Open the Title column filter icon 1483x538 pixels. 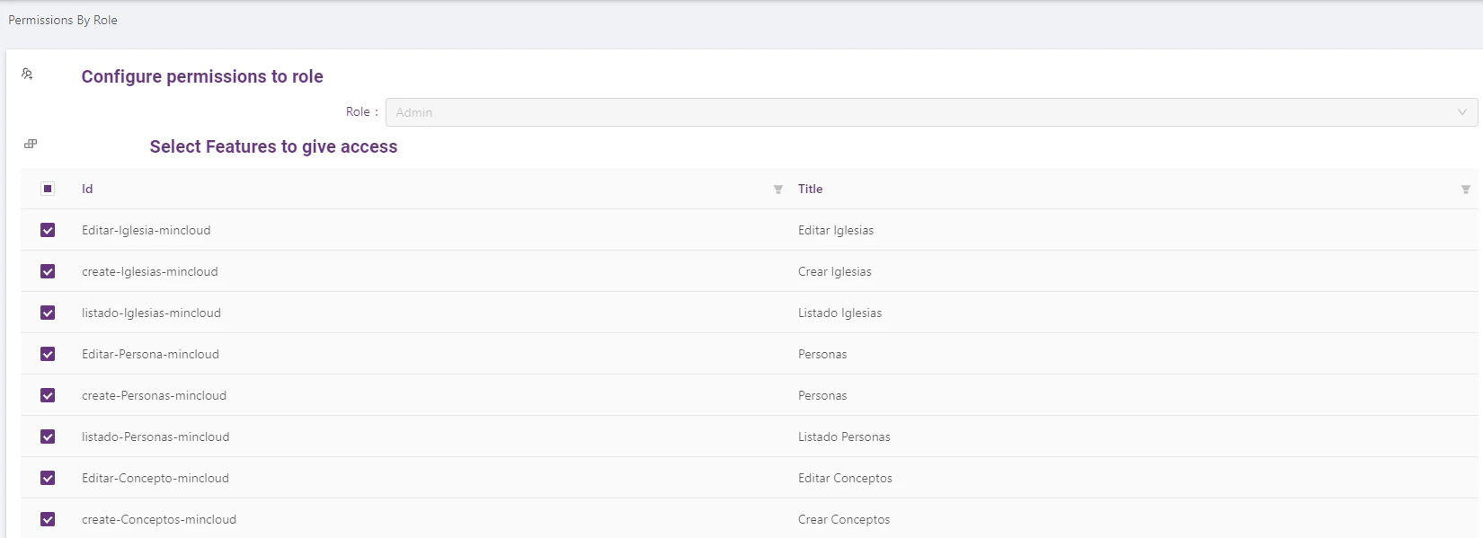[x=1466, y=190]
